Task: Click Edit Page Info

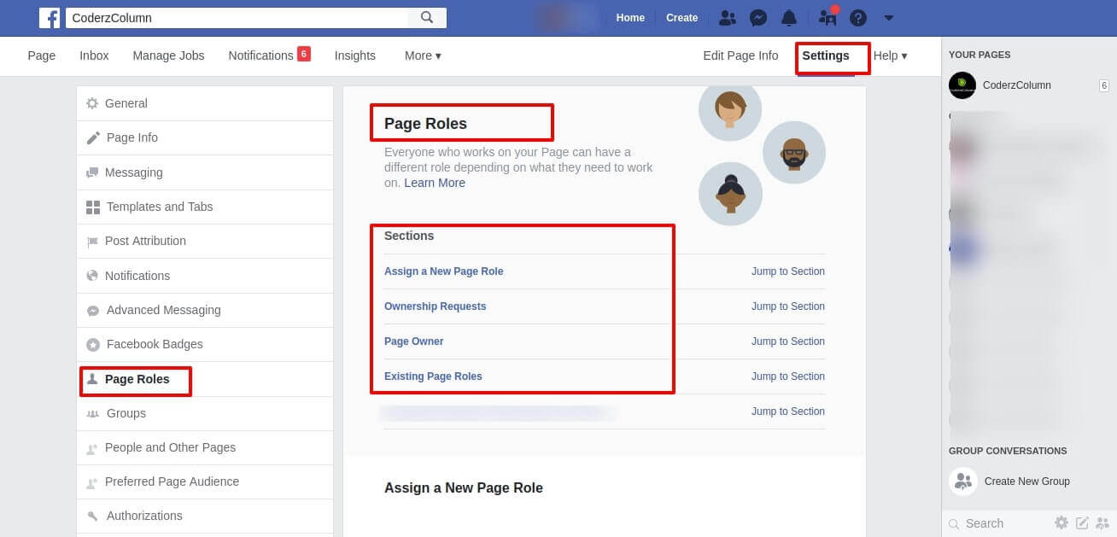Action: (x=740, y=55)
